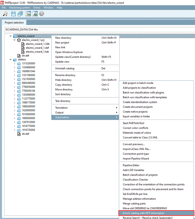The height and width of the screenshot is (219, 195).
Task: Choose Rename directory
Action: [x=85, y=75]
